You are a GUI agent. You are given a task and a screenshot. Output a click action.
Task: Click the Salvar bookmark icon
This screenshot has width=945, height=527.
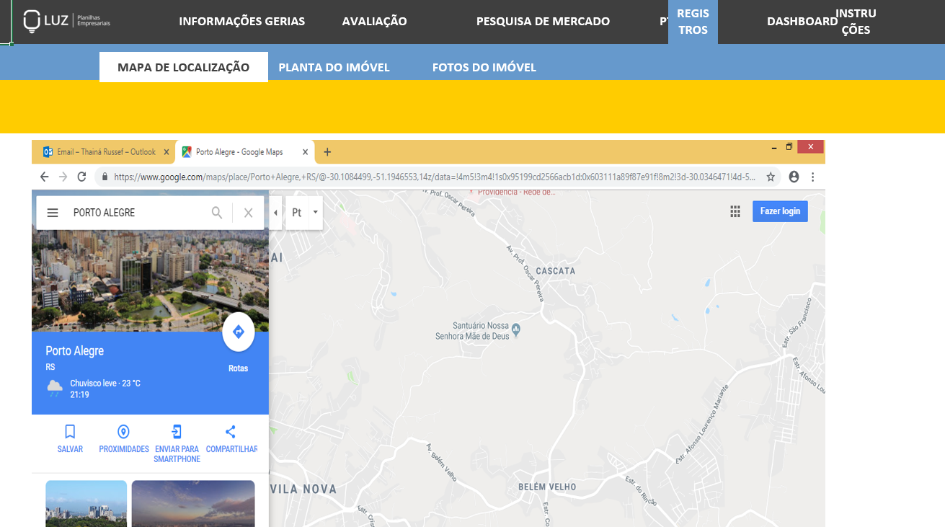70,432
